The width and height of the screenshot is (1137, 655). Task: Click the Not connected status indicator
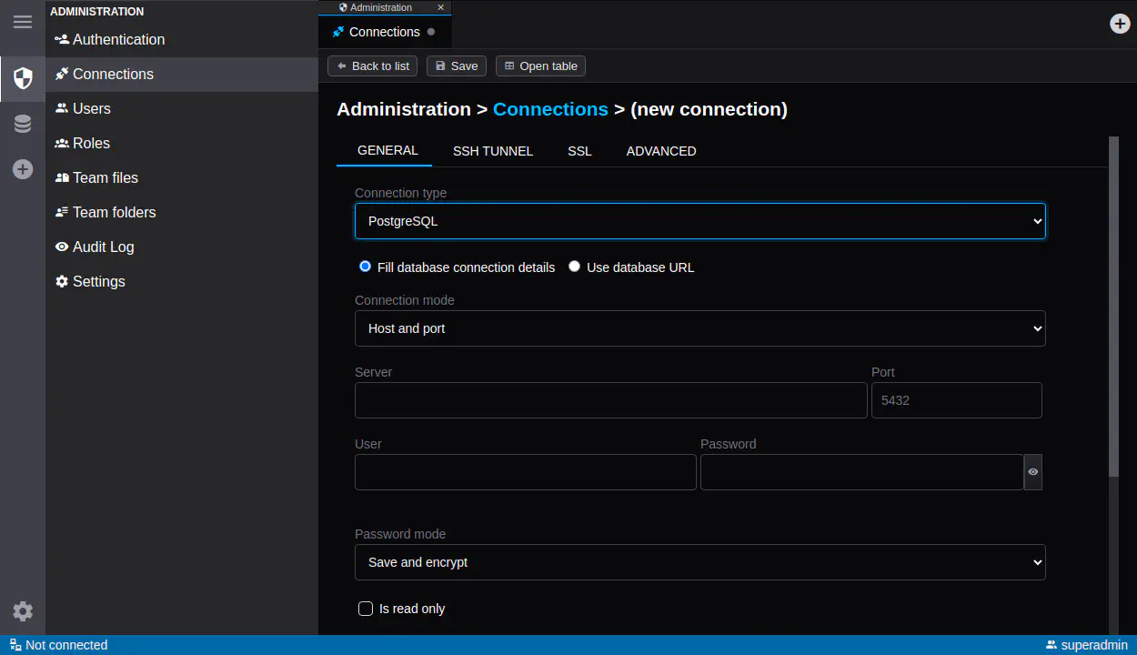[x=59, y=645]
